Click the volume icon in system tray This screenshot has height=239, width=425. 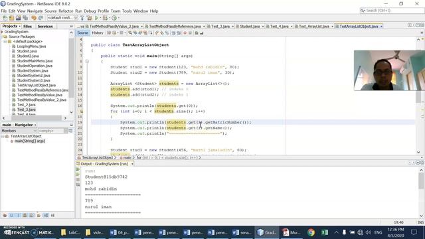[x=368, y=232]
